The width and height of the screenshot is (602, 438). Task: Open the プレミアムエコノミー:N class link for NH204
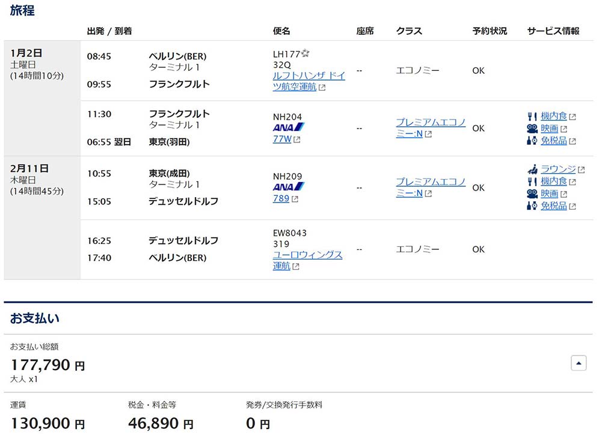pyautogui.click(x=431, y=128)
